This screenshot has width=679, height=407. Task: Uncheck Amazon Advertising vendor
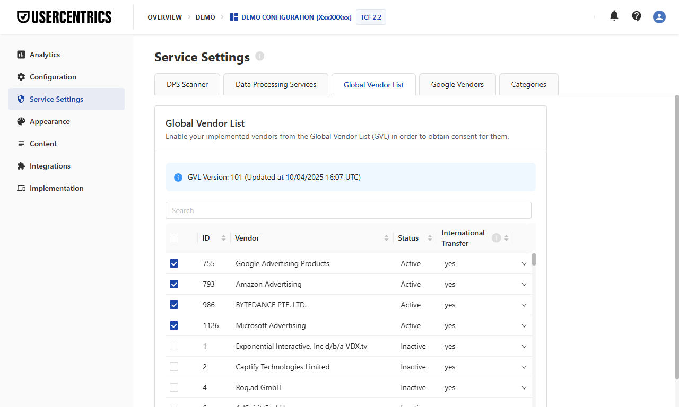[x=174, y=284]
